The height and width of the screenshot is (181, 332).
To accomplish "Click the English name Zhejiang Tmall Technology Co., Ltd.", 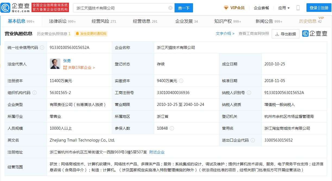I will click(82, 140).
